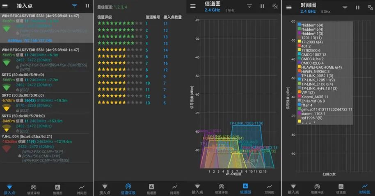Select HUAWEI-GAOHOME 6(4) in the time graph legend
The width and height of the screenshot is (375, 196).
coord(321,68)
